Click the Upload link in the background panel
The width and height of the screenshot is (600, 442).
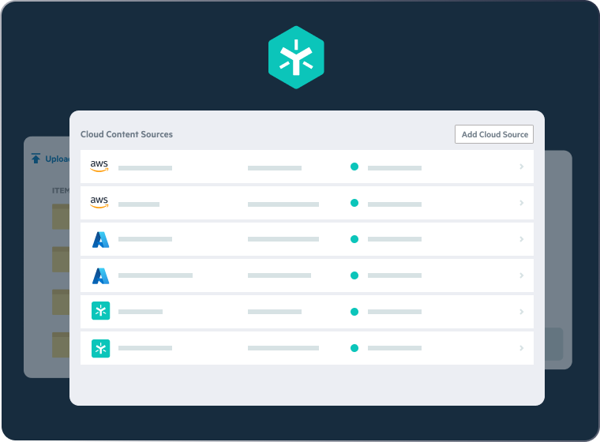pos(58,159)
